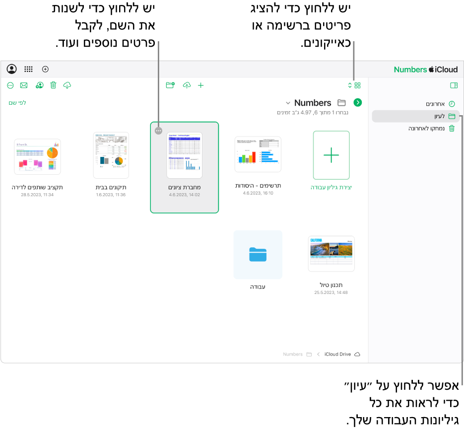464x428 pixels.
Task: Download the spreadsheet via the cloud download icon
Action: (67, 85)
